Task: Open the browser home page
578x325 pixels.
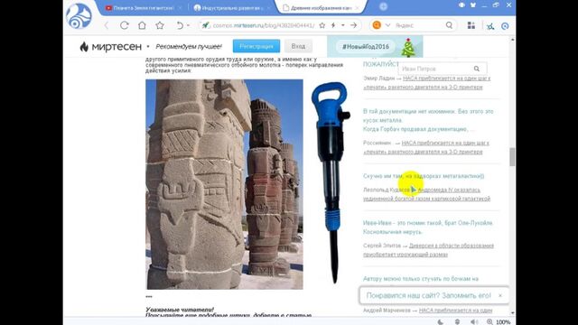Action: pyautogui.click(x=142, y=25)
